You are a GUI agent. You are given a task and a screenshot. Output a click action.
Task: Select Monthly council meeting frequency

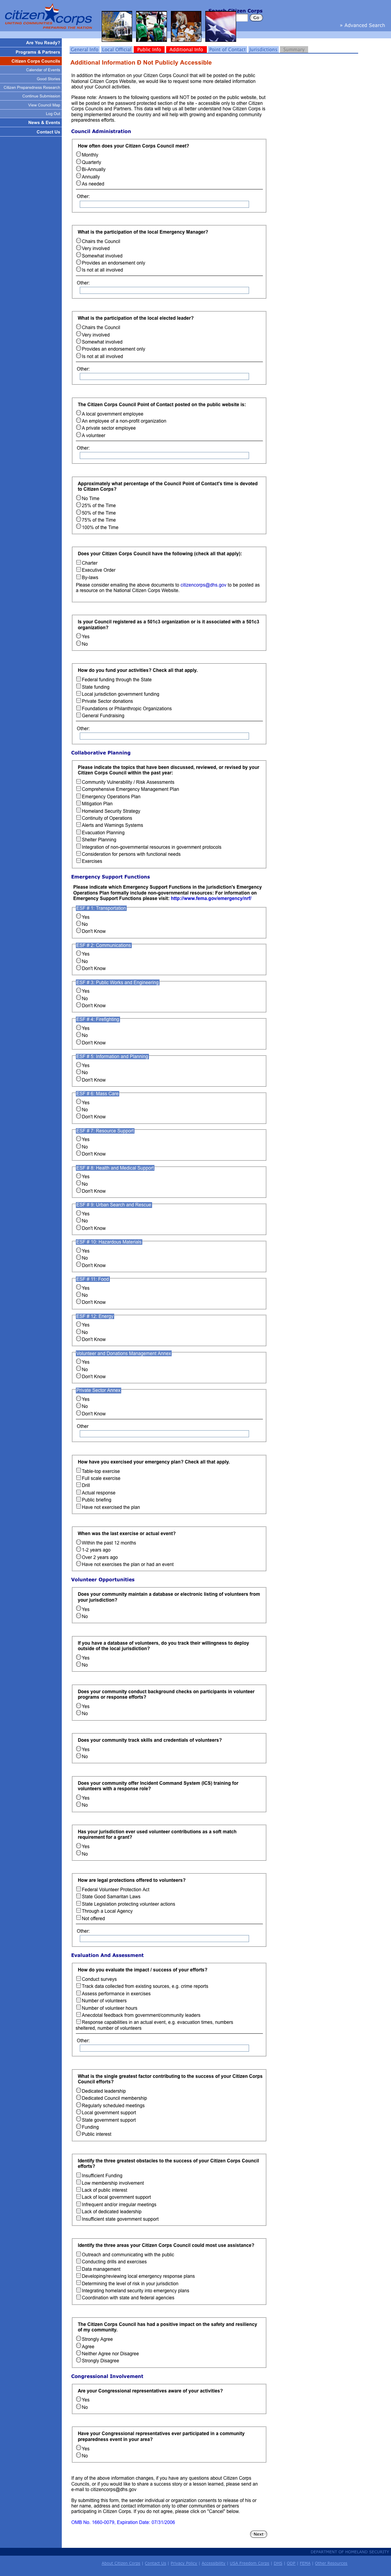pos(79,154)
